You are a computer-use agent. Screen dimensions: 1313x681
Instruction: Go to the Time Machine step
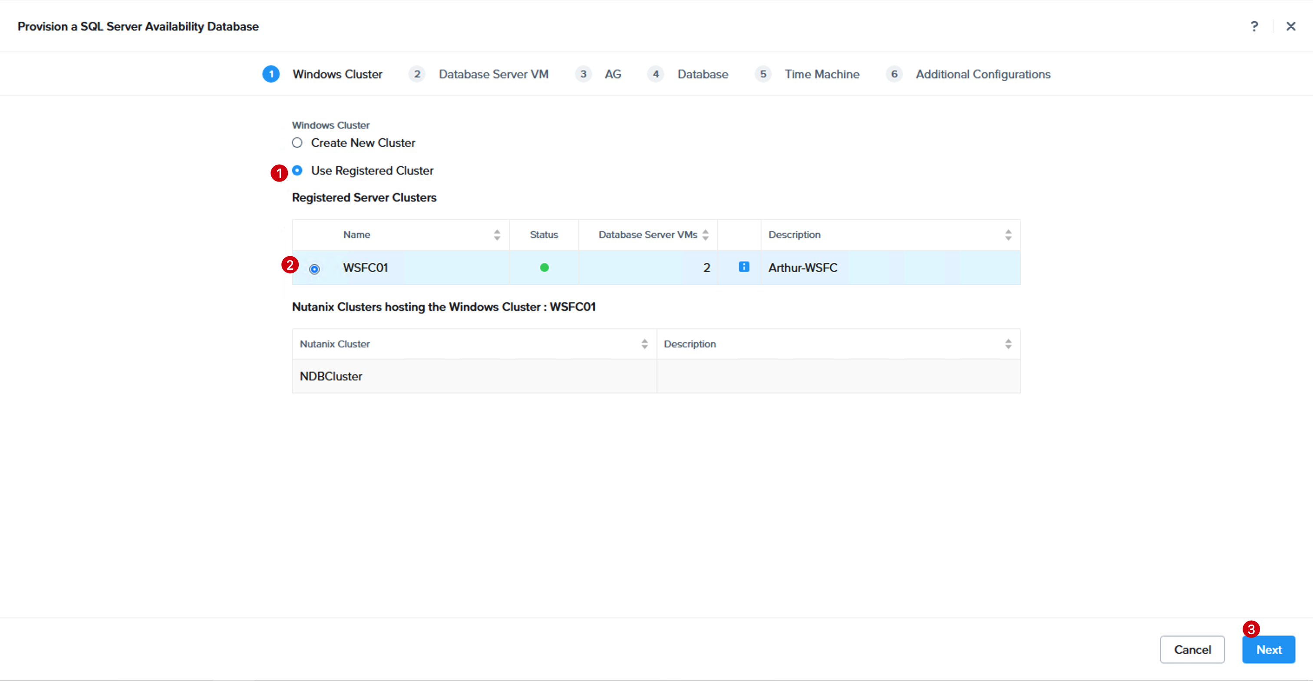tap(821, 74)
